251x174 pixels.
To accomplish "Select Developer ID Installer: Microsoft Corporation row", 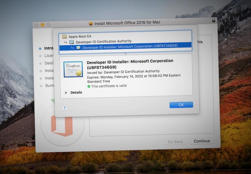I will coord(125,47).
